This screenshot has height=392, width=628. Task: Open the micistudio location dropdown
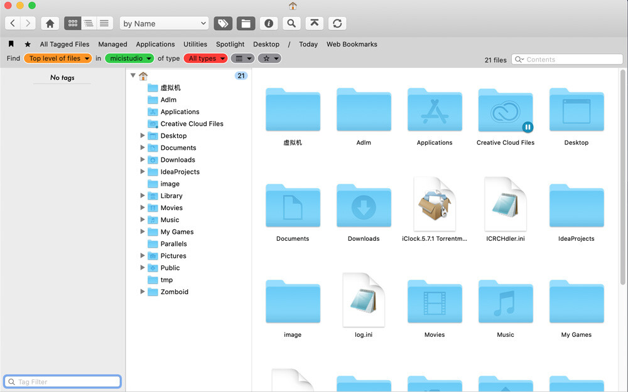tap(129, 58)
